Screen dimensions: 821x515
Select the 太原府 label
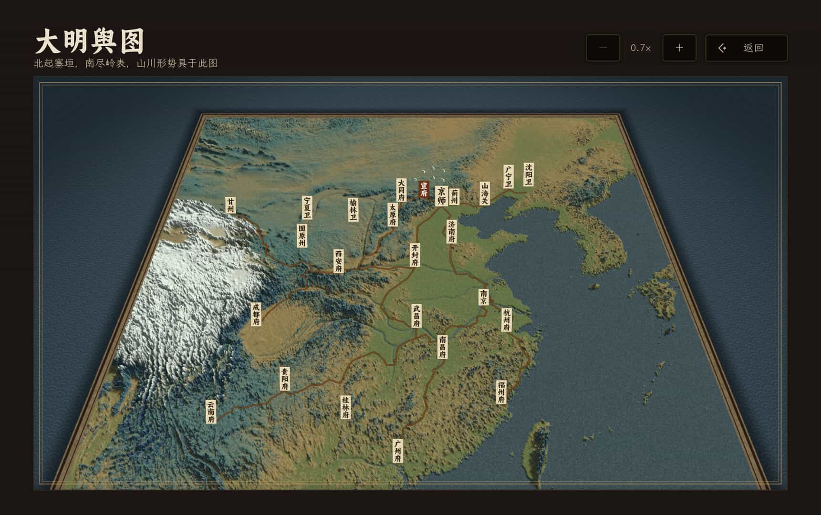pos(393,215)
